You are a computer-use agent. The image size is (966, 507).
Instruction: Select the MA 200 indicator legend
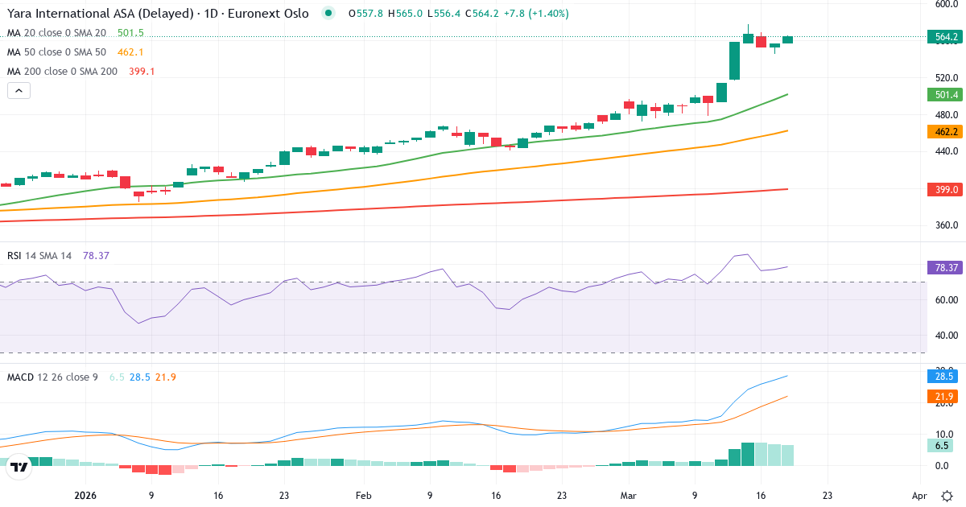(62, 72)
